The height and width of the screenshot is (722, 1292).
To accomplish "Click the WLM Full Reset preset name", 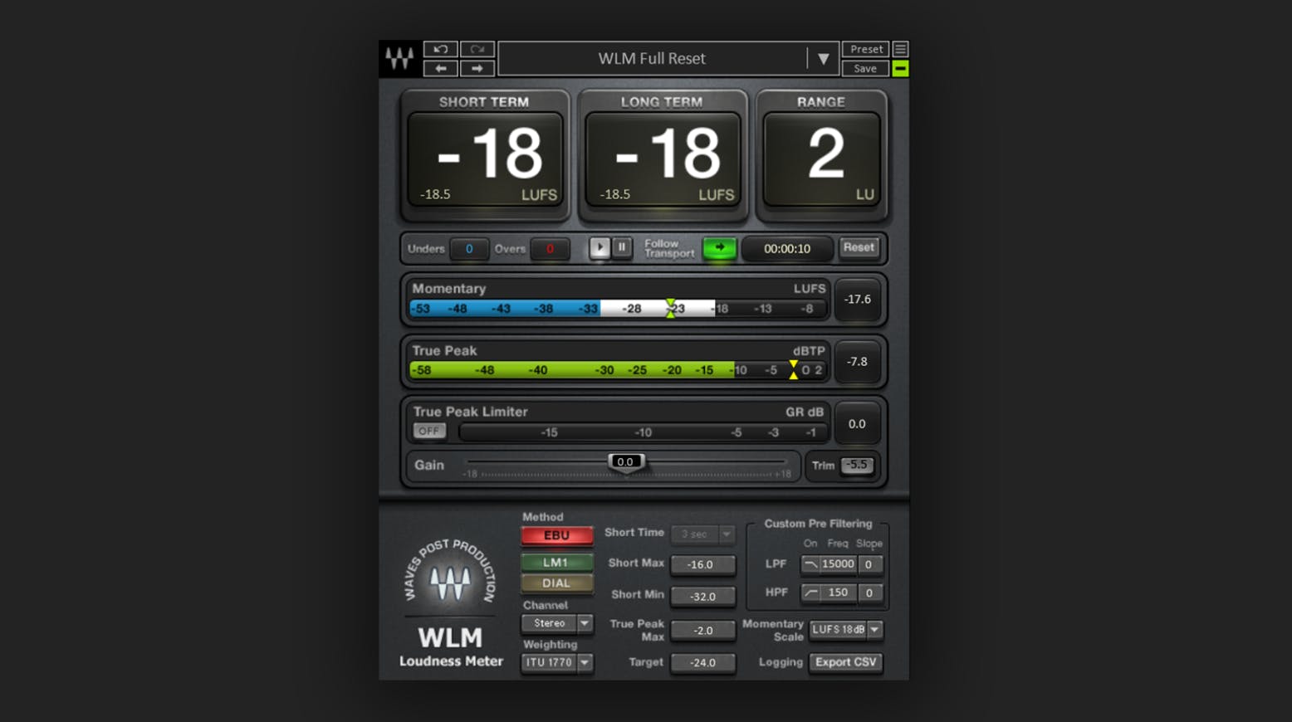I will pos(652,59).
